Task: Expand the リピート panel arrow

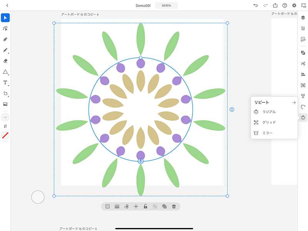Action: click(x=294, y=102)
